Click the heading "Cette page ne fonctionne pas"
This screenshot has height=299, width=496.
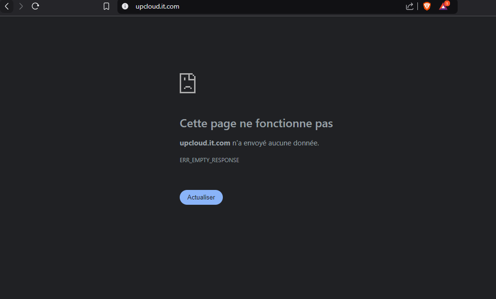click(256, 123)
